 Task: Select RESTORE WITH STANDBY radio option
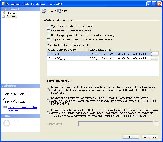click(48, 113)
